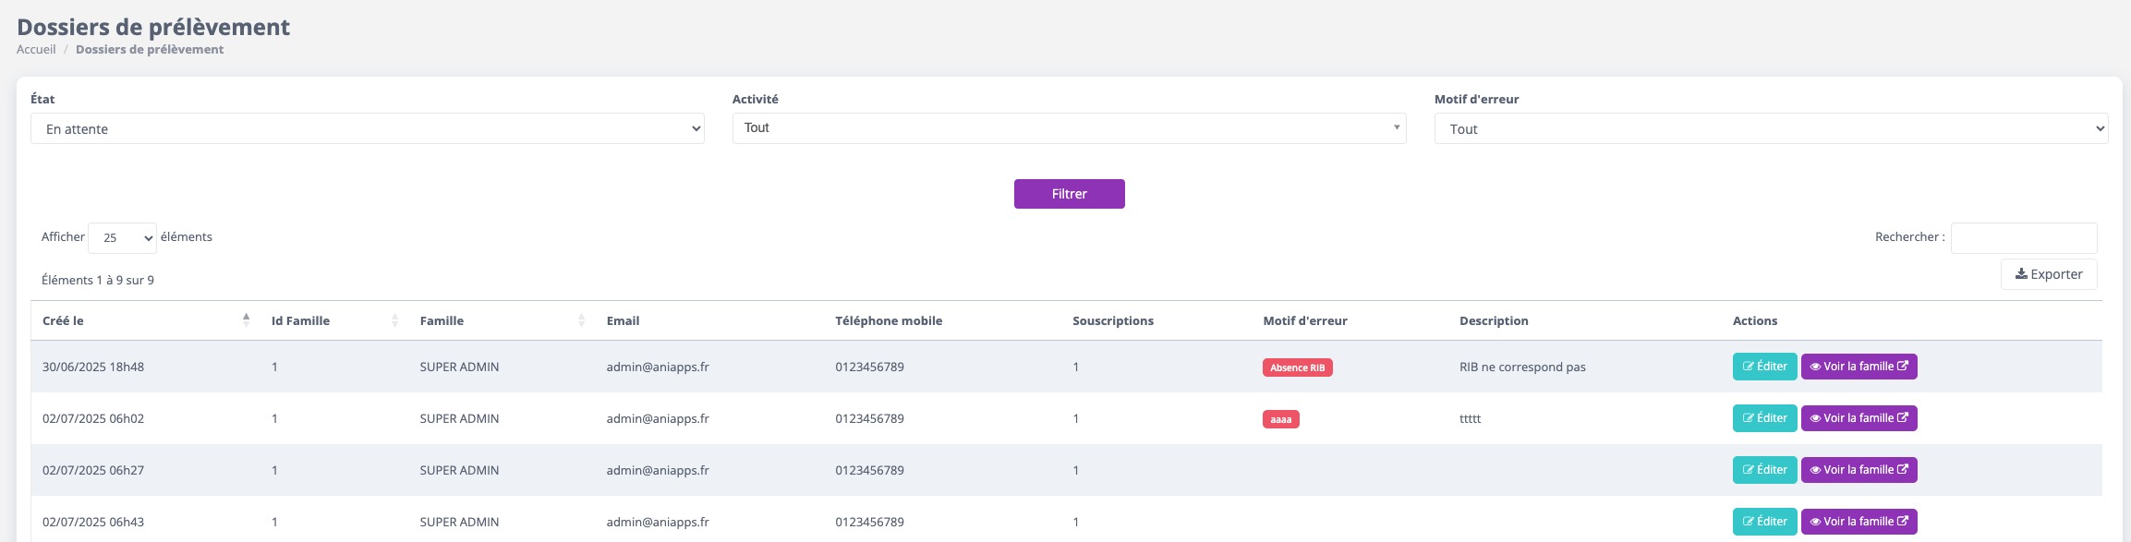Open the État dropdown showing En attente
2131x542 pixels.
pyautogui.click(x=368, y=128)
